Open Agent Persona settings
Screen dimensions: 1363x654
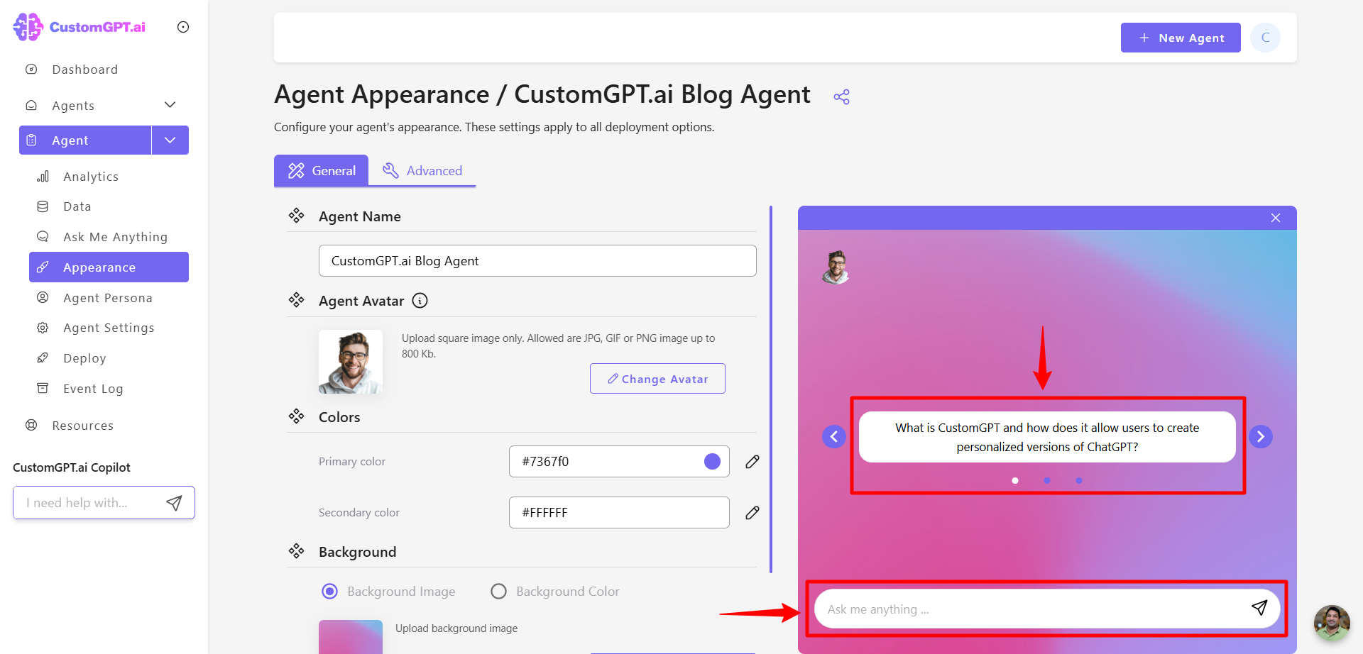107,298
